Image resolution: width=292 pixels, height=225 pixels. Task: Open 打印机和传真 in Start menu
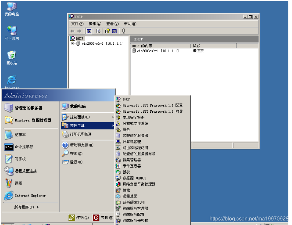point(87,134)
